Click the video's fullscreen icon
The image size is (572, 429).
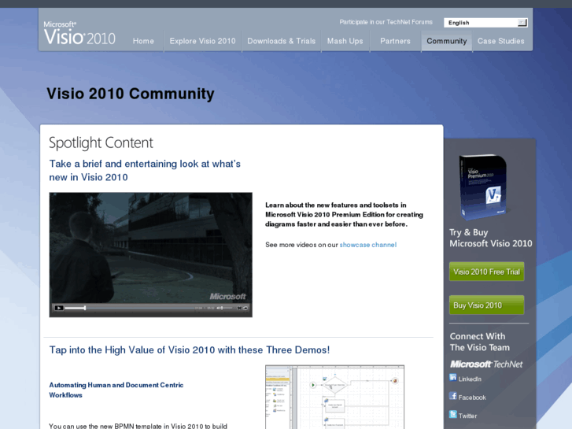click(239, 308)
